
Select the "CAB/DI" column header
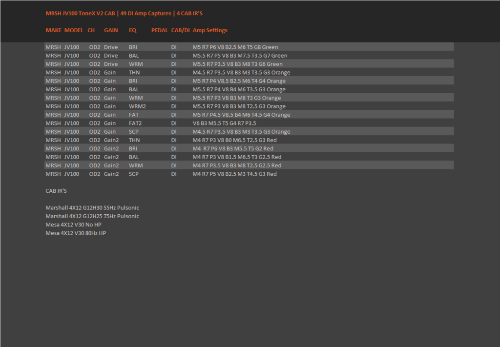(181, 30)
